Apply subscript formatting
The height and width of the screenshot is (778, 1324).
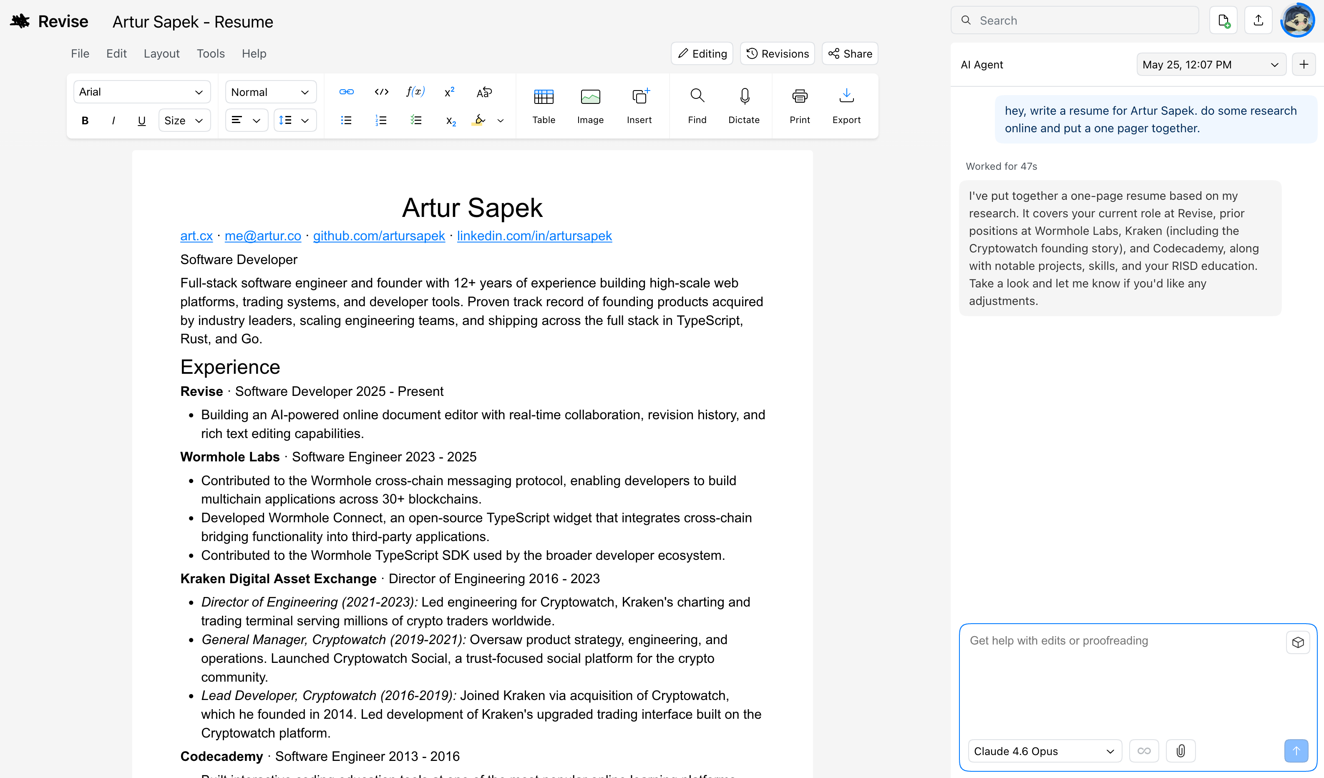point(450,121)
